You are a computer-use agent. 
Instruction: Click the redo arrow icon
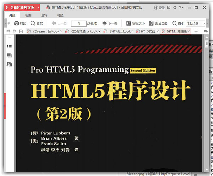tap(15, 31)
